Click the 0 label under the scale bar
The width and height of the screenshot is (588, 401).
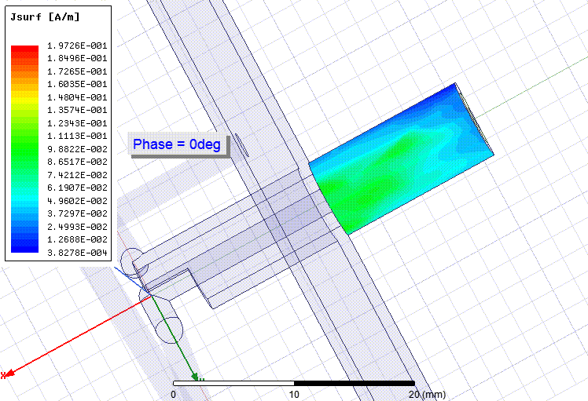coord(173,394)
